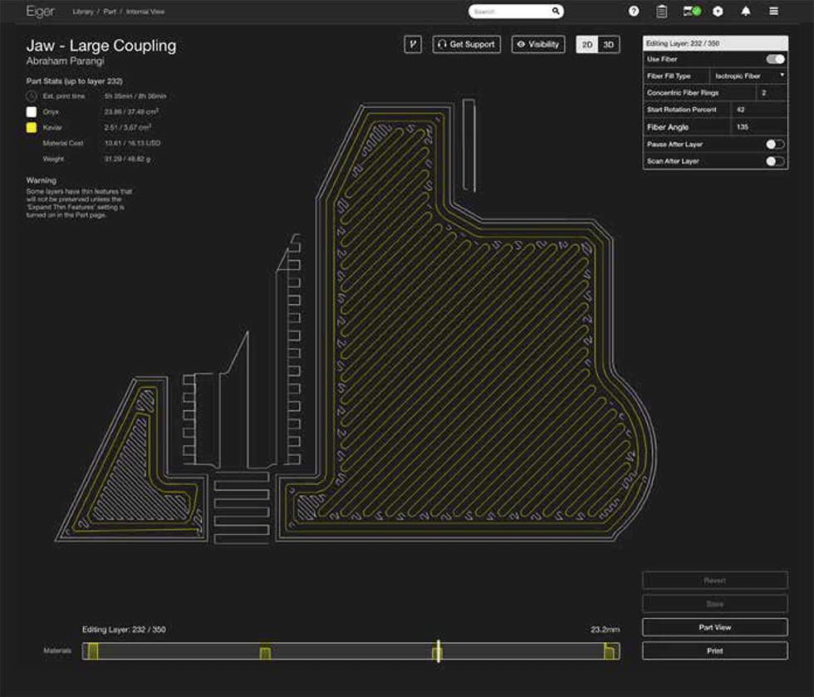Screen dimensions: 814x697
Task: Open the Library menu item
Action: pos(82,11)
